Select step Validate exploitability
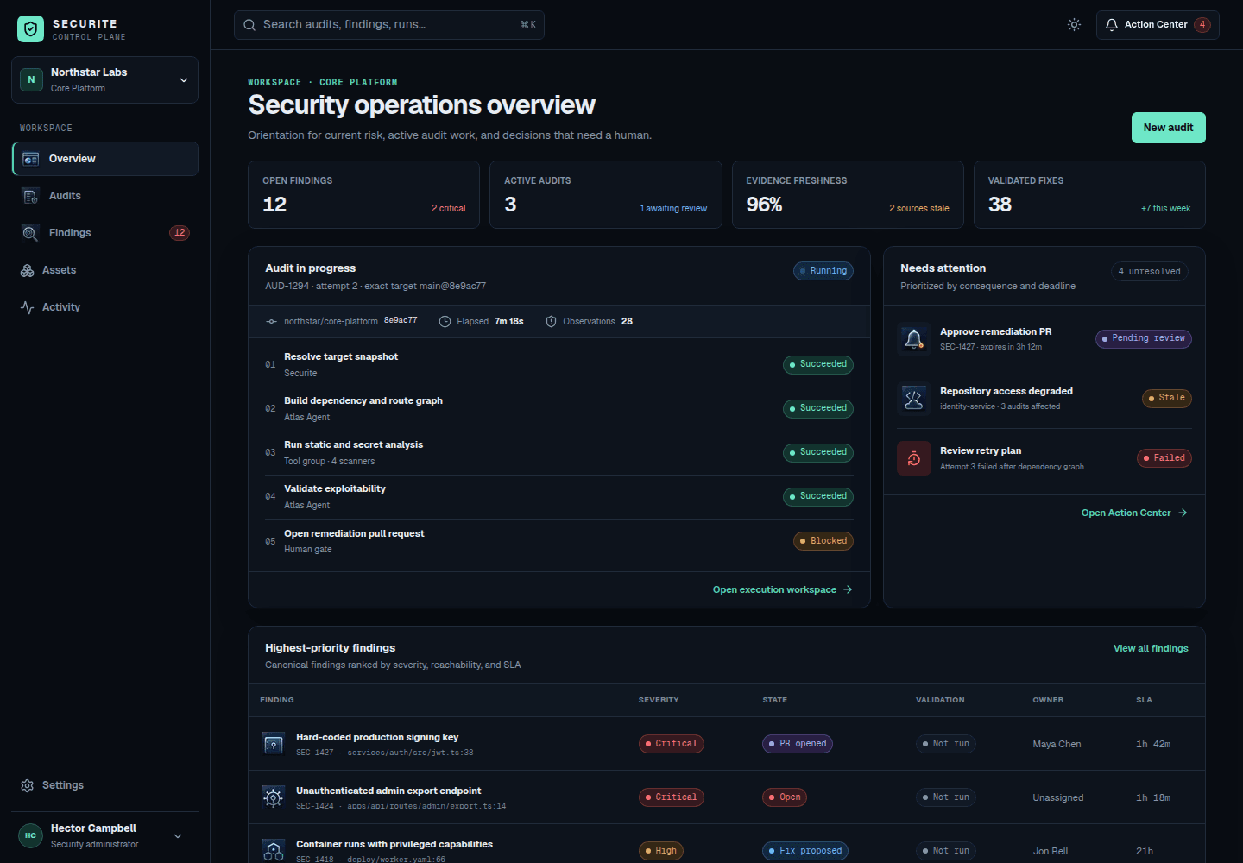This screenshot has width=1243, height=863. click(x=559, y=497)
